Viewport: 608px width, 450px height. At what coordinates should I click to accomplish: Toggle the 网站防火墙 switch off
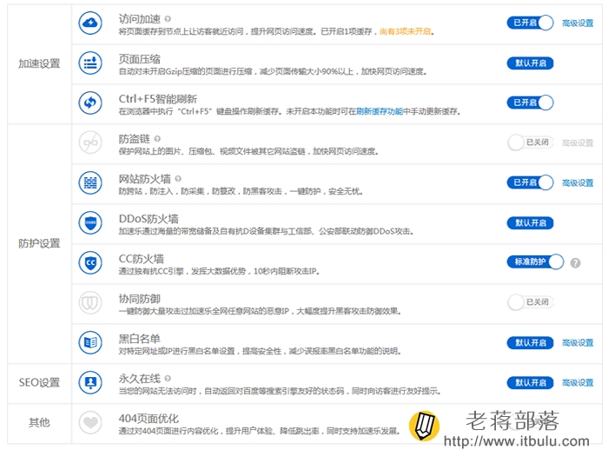click(x=530, y=182)
